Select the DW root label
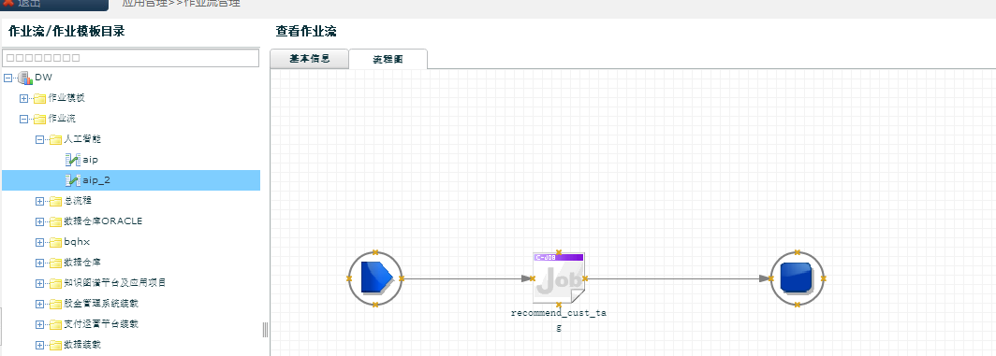The width and height of the screenshot is (996, 356). tap(43, 78)
